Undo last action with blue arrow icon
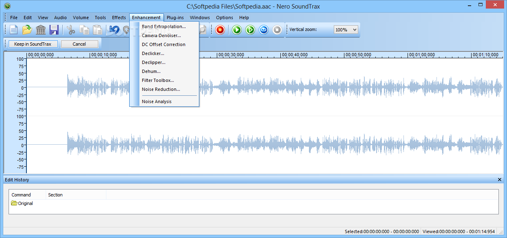The height and width of the screenshot is (238, 507). tap(115, 30)
